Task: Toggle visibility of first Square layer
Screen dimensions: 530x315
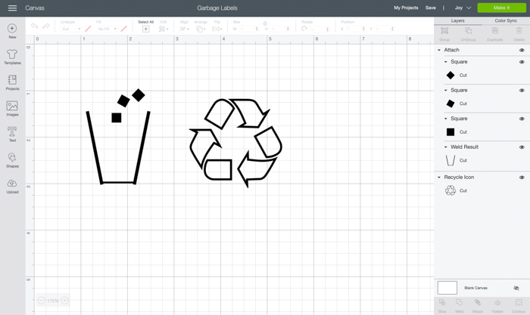Action: click(522, 62)
